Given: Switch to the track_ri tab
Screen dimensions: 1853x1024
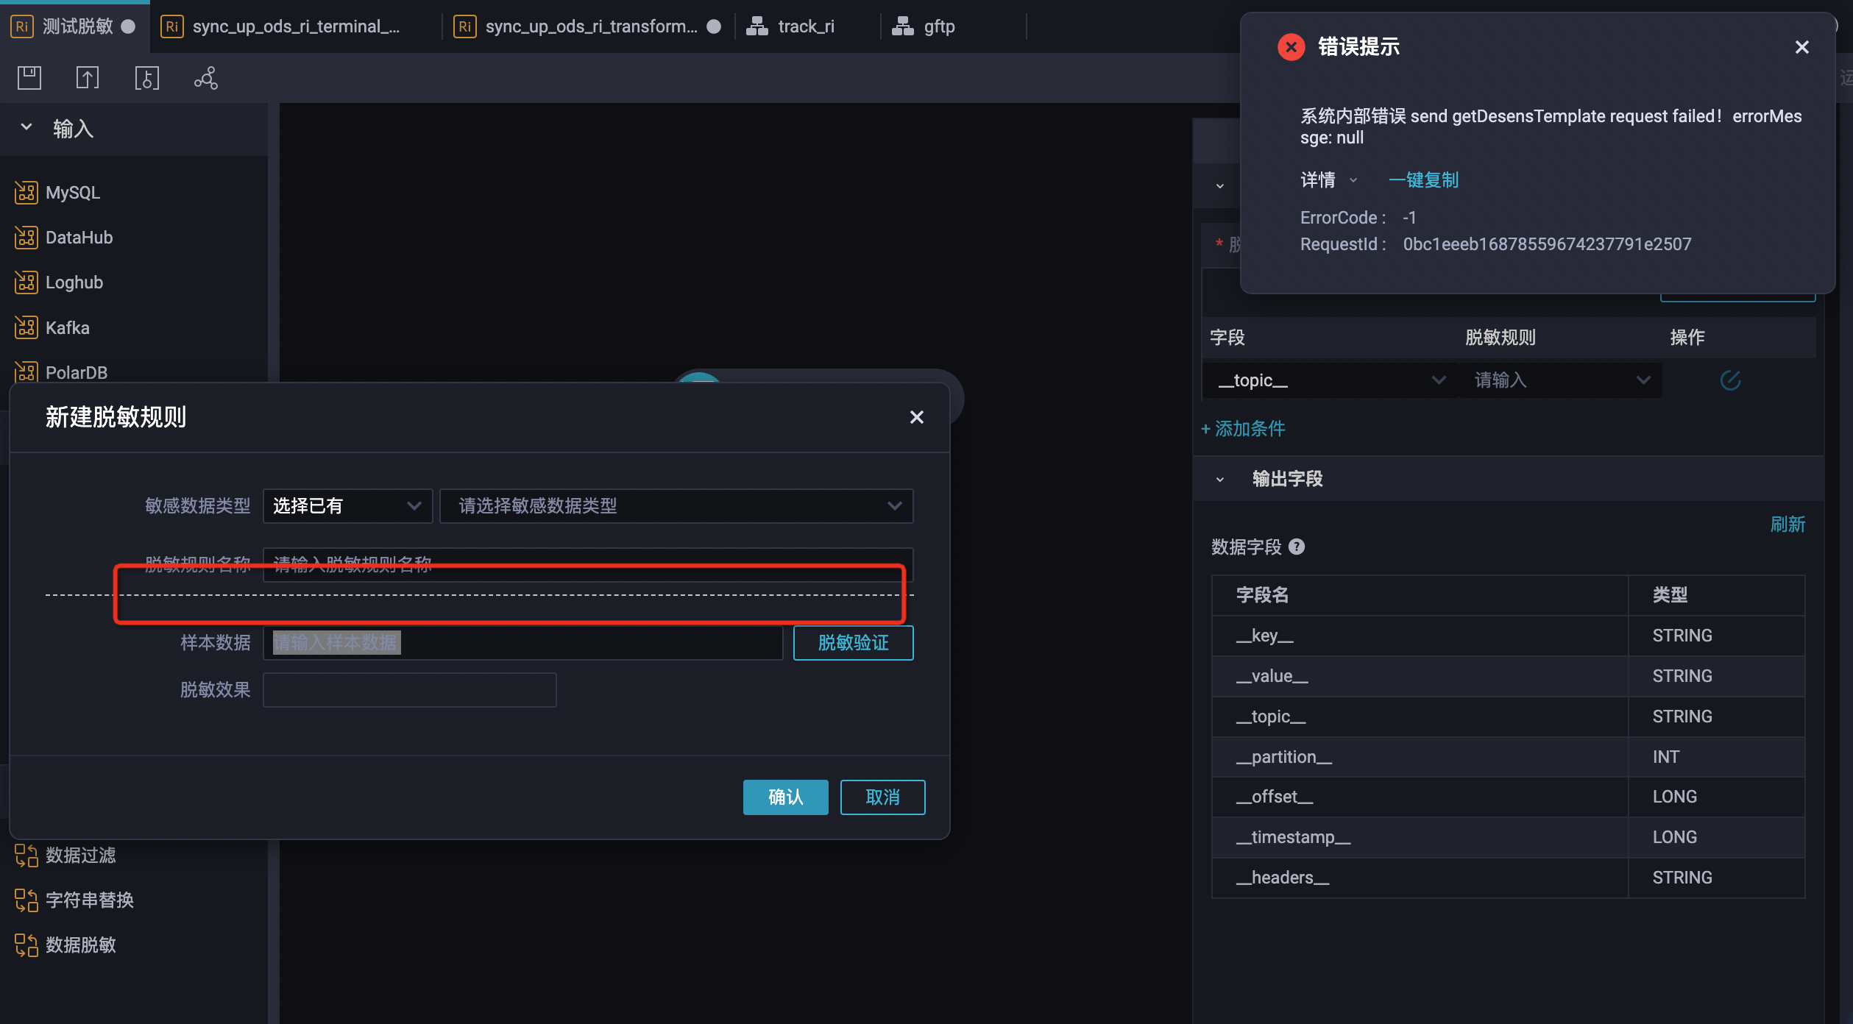Looking at the screenshot, I should pos(805,26).
